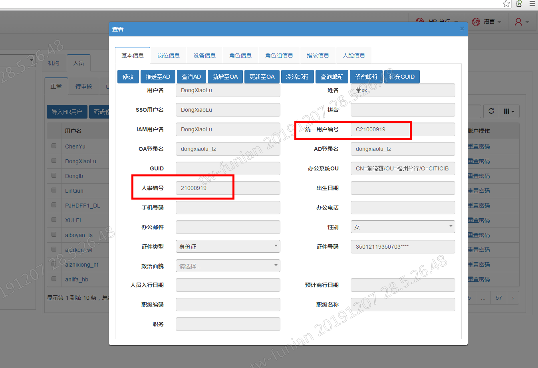
Task: Click the 预计离行日期 input field
Action: [x=403, y=285]
